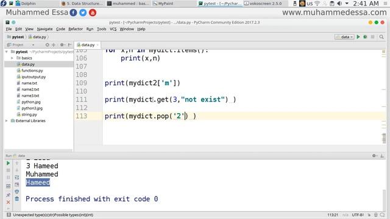Expand the basics folder
This screenshot has height=219, width=390.
12,58
